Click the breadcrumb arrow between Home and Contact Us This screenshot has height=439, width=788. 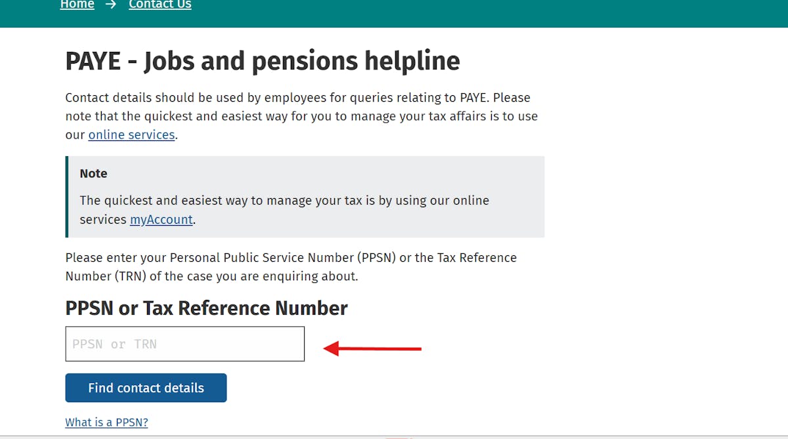coord(110,5)
